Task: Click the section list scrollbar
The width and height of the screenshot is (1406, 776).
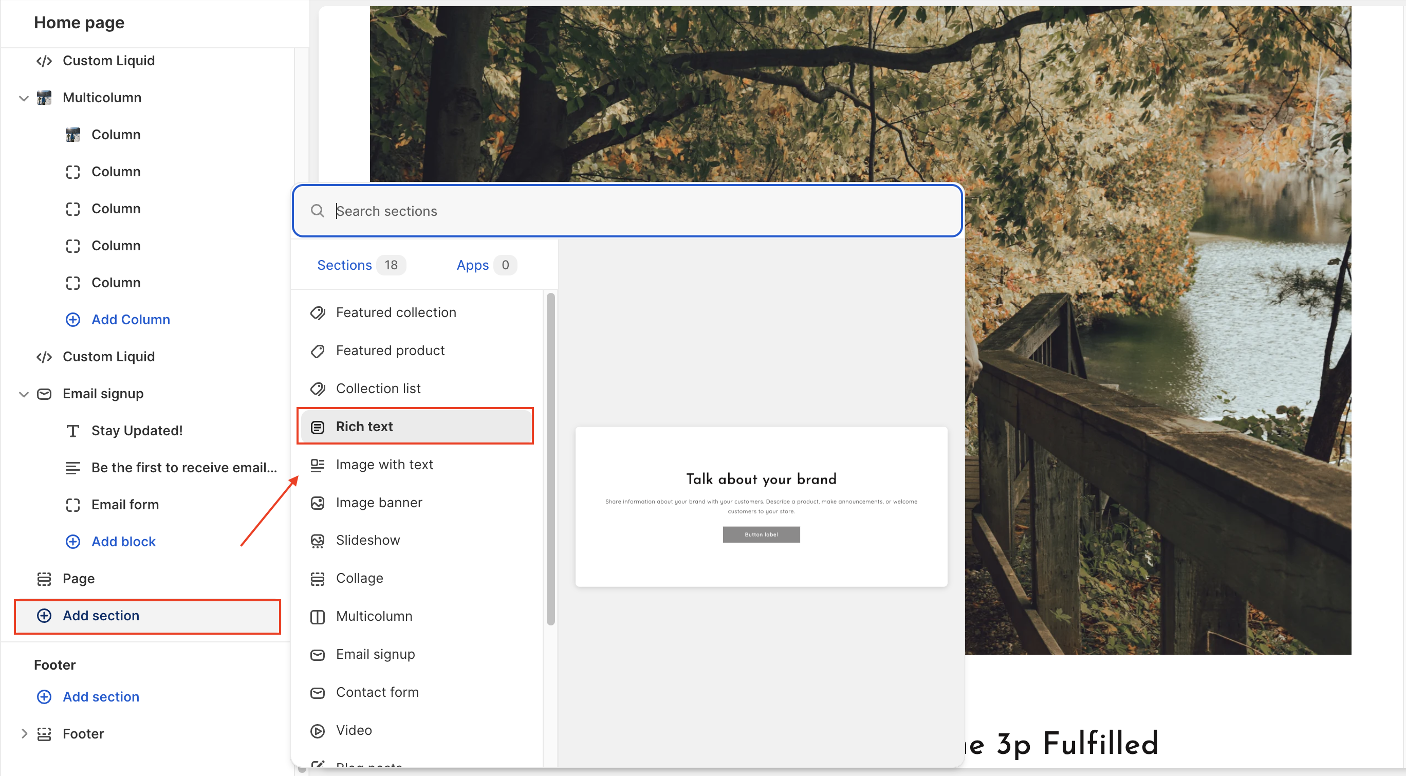Action: (550, 458)
